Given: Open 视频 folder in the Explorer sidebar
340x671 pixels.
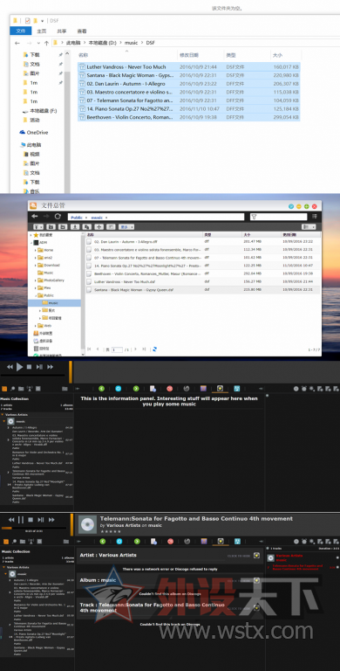Looking at the screenshot, I should tap(31, 154).
